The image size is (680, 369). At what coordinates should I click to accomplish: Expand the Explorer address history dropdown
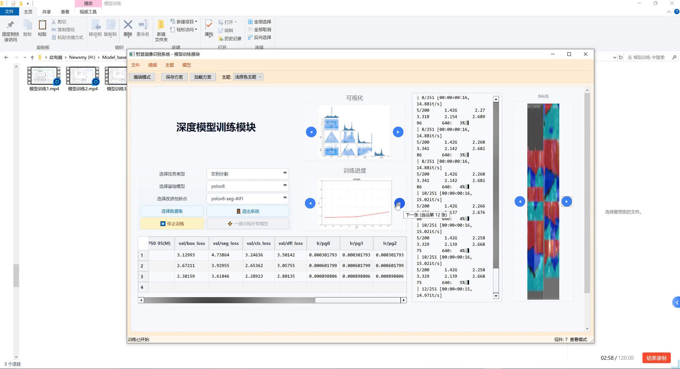pos(614,57)
